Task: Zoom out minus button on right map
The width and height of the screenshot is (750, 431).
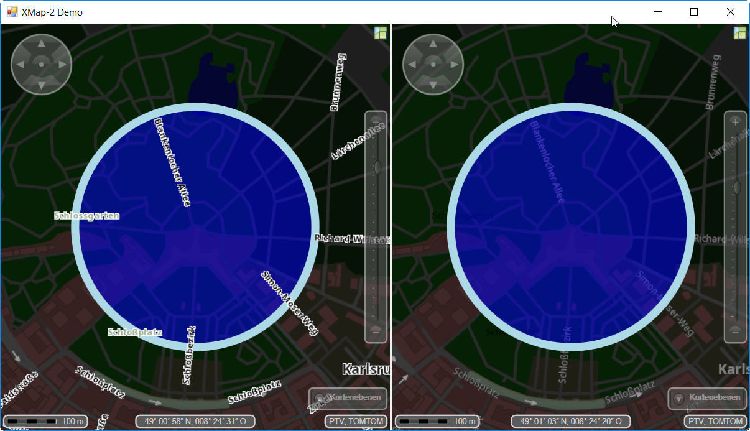Action: [x=735, y=331]
